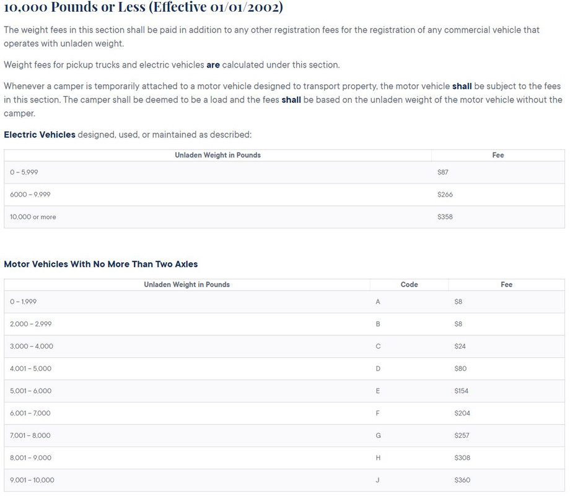
Task: Click the $266 fee value
Action: pos(445,195)
